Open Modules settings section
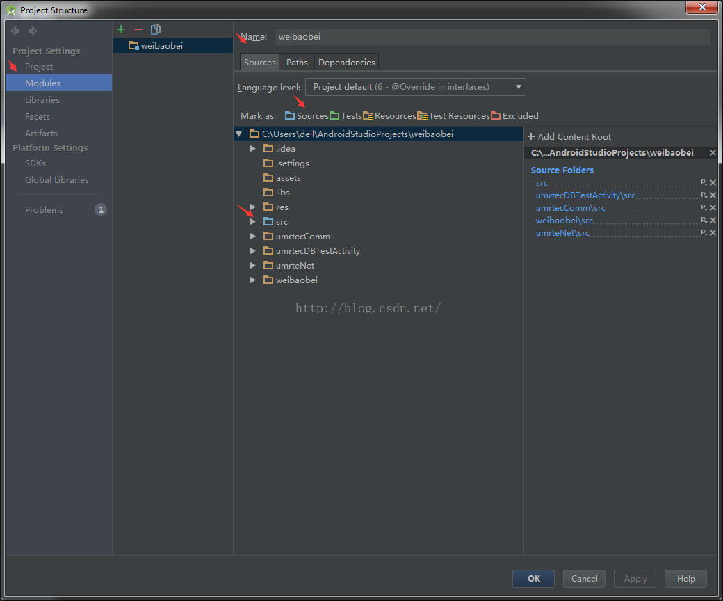 coord(58,83)
